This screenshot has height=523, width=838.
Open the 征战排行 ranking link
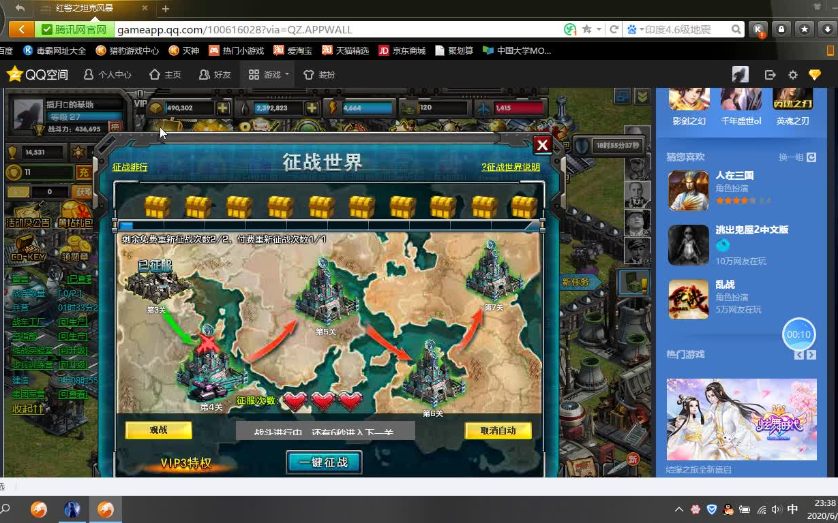(130, 167)
